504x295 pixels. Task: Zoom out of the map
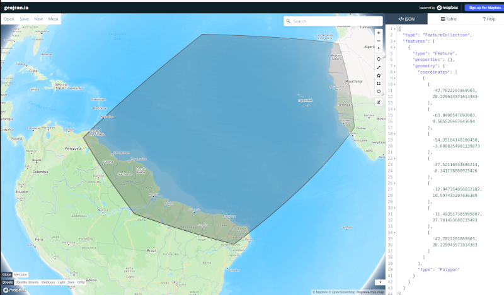coord(379,41)
